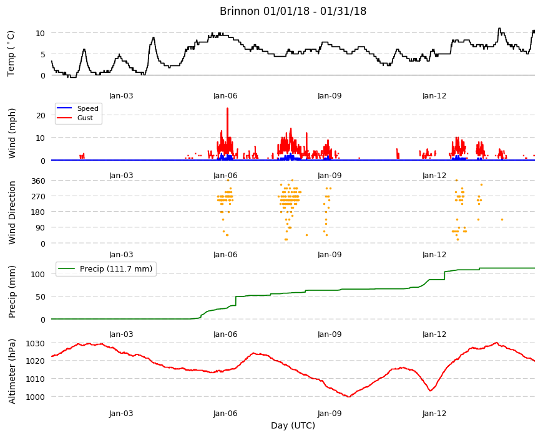
Task: Click the blue Speed legend line swatch
Action: click(64, 108)
